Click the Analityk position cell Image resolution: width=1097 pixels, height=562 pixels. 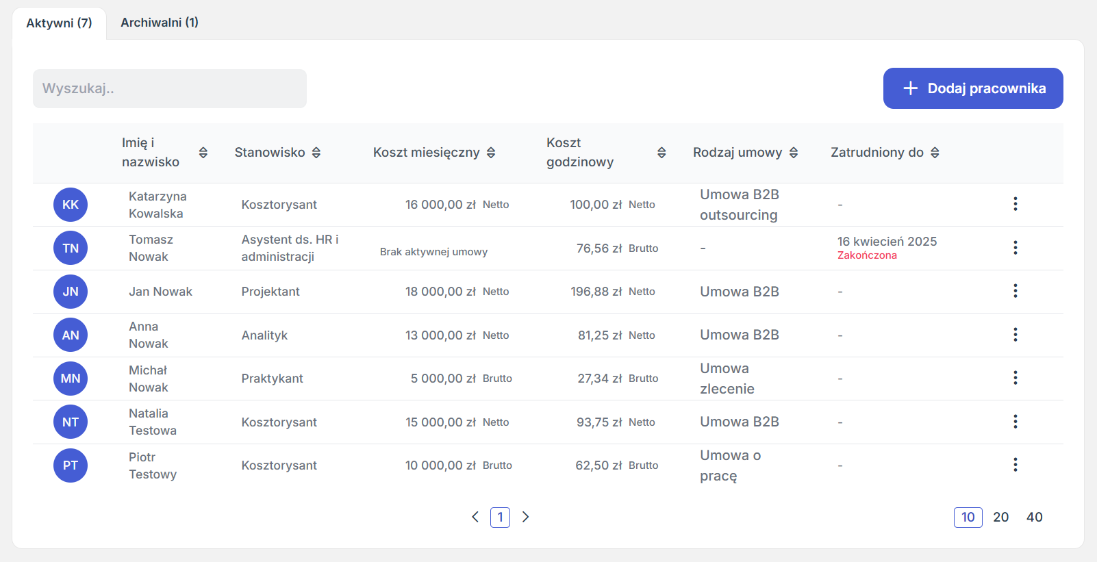pos(264,335)
